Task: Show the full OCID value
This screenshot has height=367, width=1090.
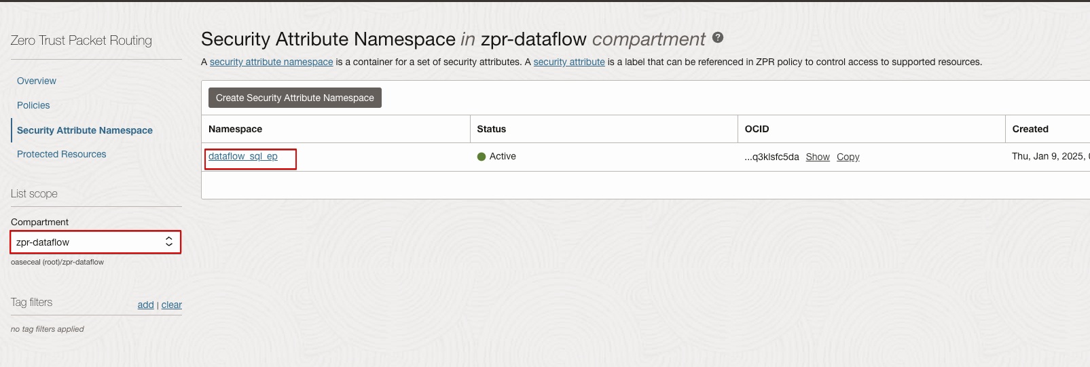Action: (x=818, y=157)
